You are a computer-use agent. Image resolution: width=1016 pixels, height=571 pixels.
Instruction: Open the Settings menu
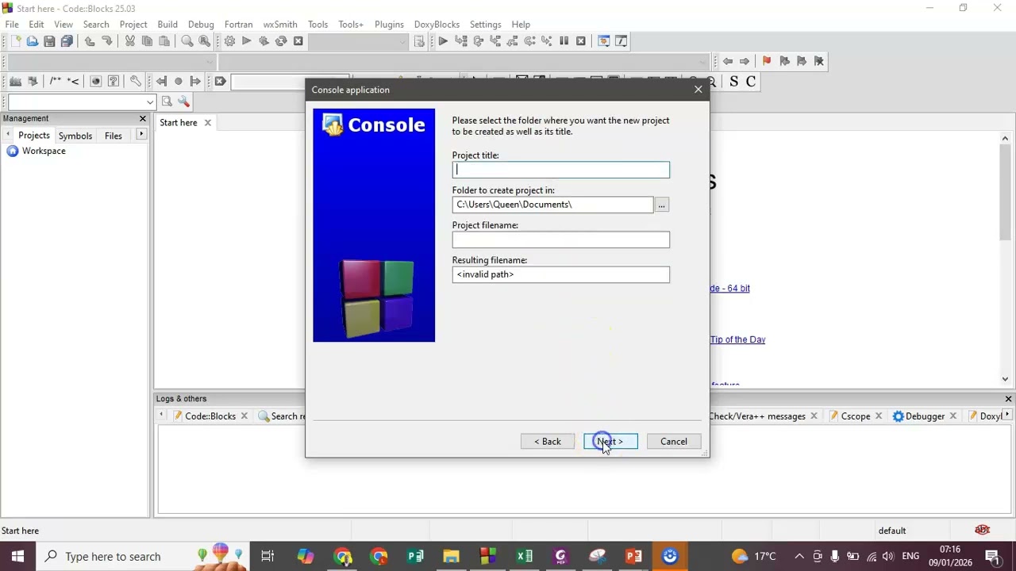(485, 25)
